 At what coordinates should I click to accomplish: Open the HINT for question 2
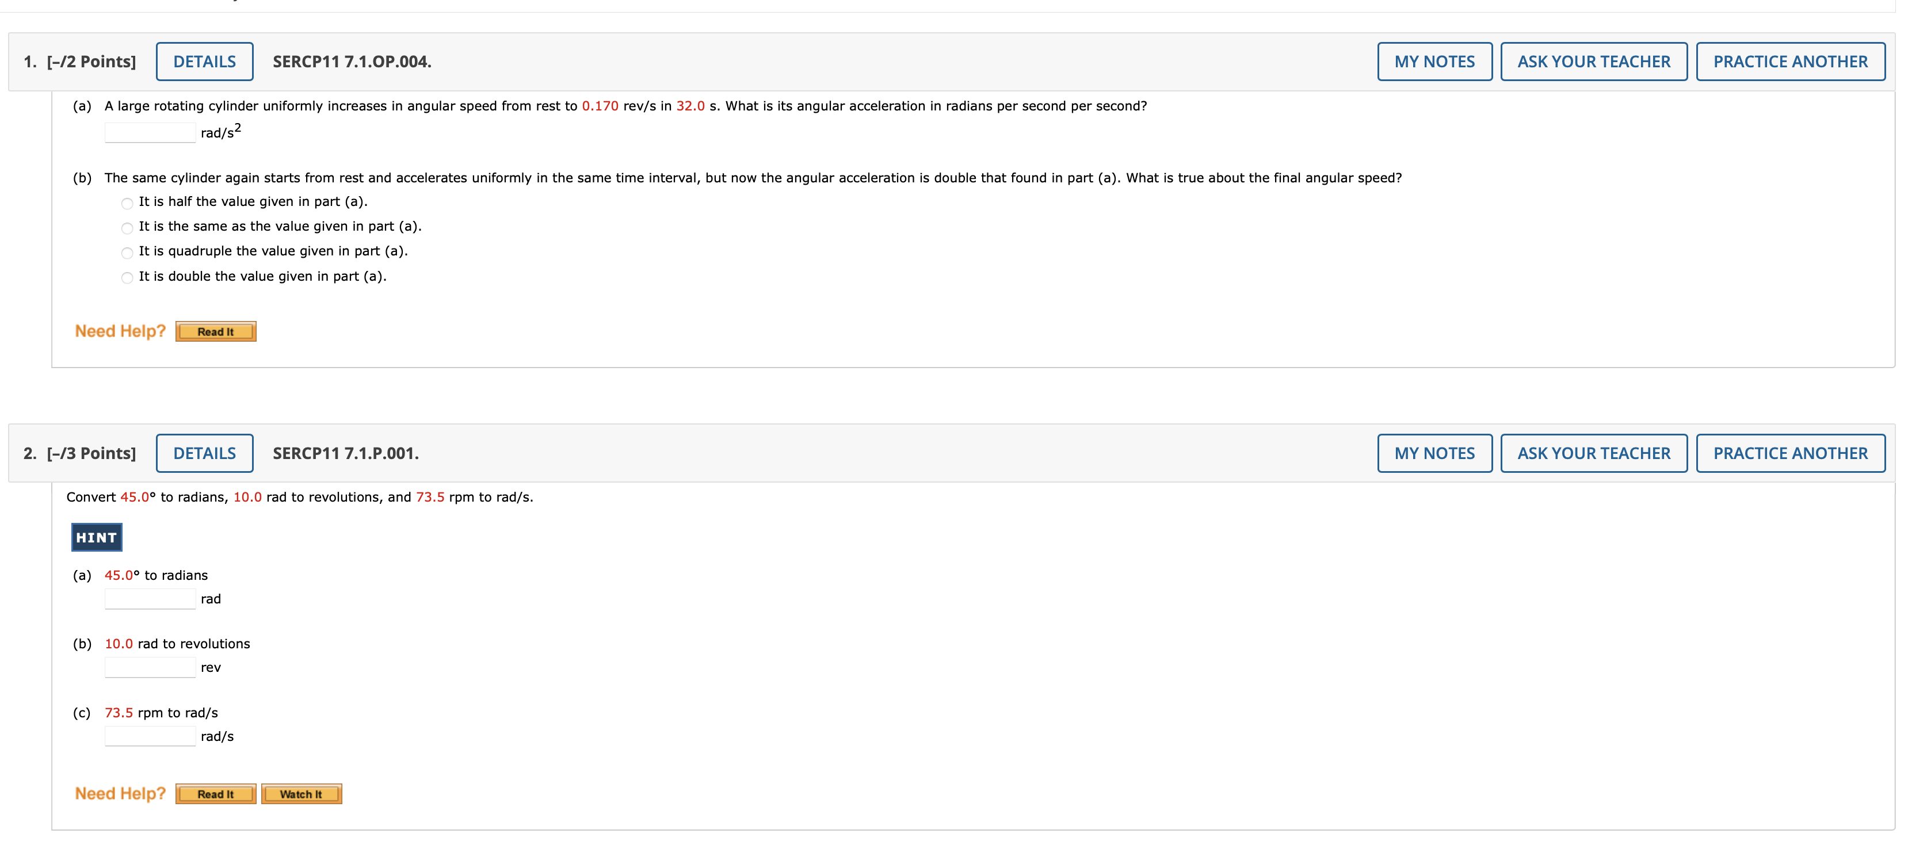96,537
